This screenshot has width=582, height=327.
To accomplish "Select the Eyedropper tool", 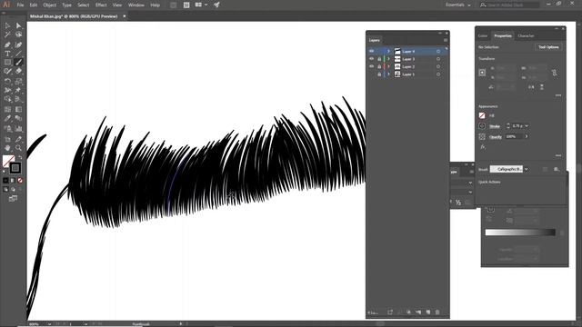I will pos(7,119).
